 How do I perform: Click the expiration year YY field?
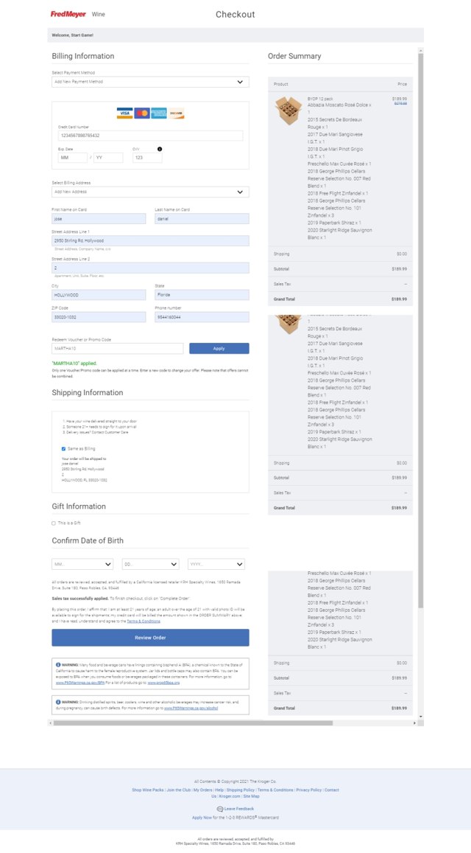pyautogui.click(x=108, y=158)
